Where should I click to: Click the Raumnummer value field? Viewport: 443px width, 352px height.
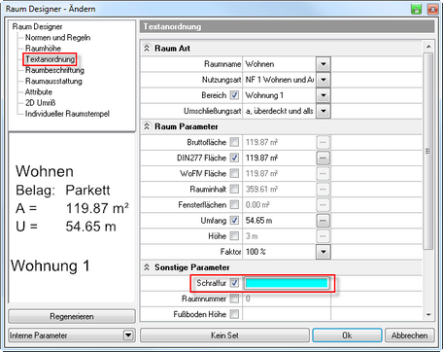pyautogui.click(x=287, y=299)
